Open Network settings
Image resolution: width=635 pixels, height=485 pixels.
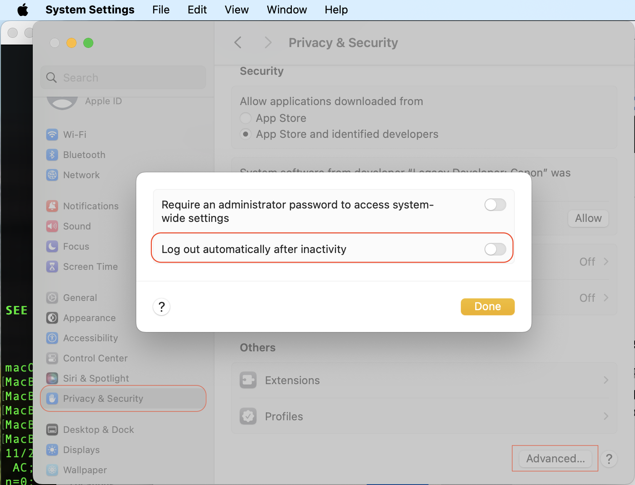click(81, 175)
